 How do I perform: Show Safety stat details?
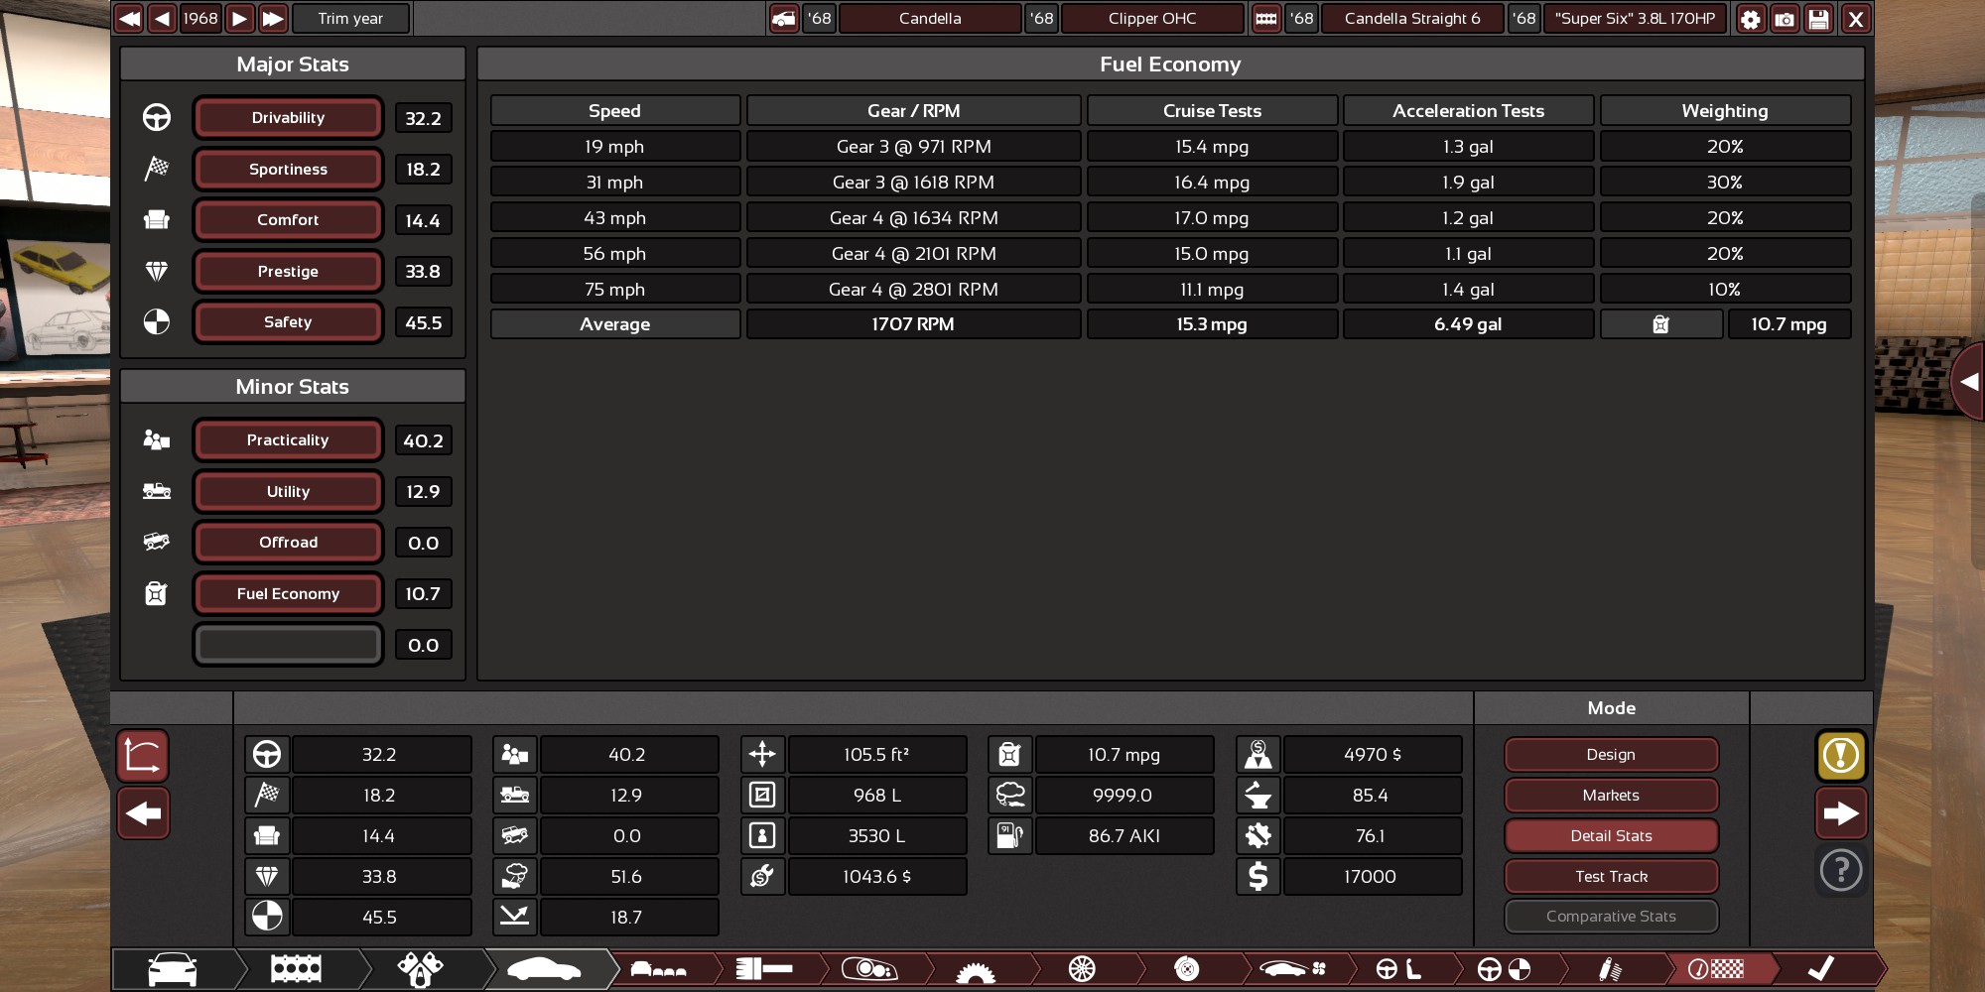(288, 322)
